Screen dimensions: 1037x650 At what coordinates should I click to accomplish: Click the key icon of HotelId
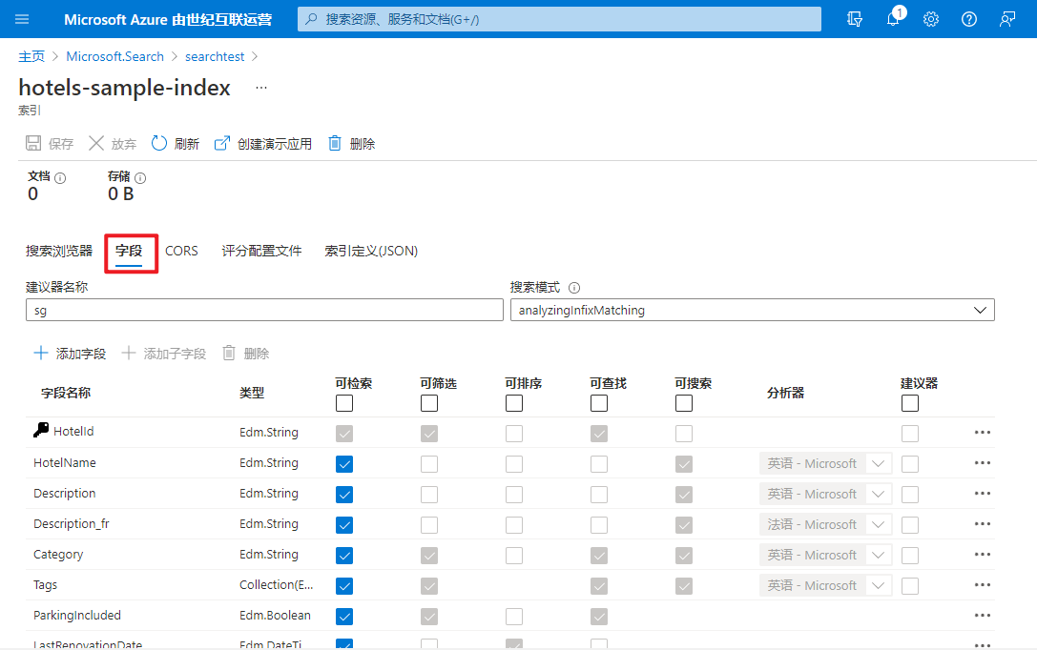point(41,430)
